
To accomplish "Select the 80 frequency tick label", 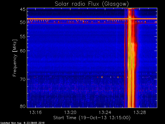I will pyautogui.click(x=23, y=106).
